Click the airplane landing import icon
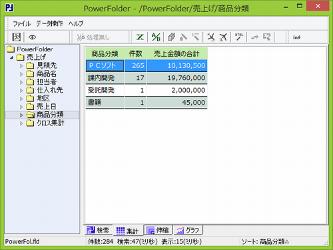The image size is (333, 250). (211, 37)
